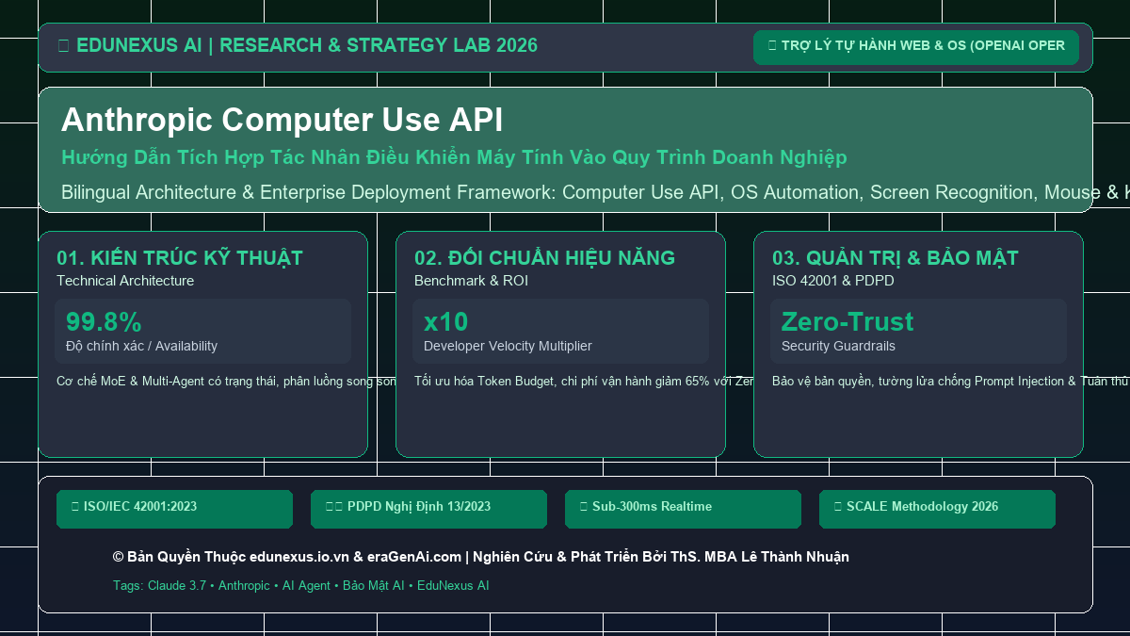The width and height of the screenshot is (1130, 636).
Task: Select the x10 metric value
Action: (445, 321)
